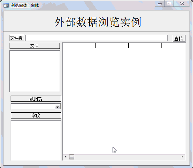Click the third column header of the grid
193x168 pixels.
click(x=145, y=45)
